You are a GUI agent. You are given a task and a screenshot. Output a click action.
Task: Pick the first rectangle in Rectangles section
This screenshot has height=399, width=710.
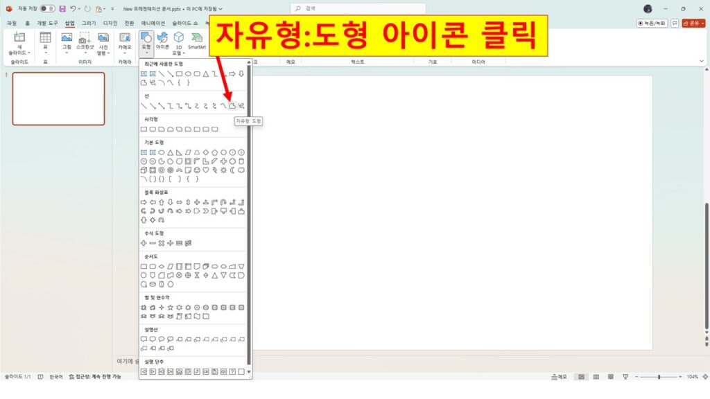coord(144,129)
